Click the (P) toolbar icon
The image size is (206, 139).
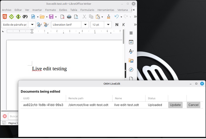click(25, 17)
